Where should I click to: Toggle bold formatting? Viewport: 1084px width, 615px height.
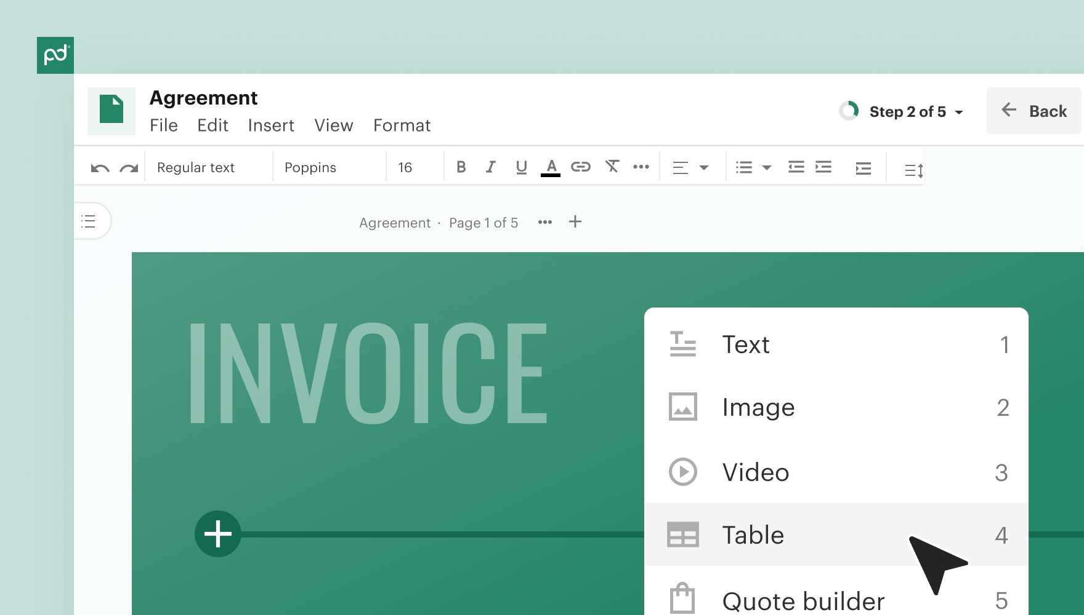click(461, 167)
